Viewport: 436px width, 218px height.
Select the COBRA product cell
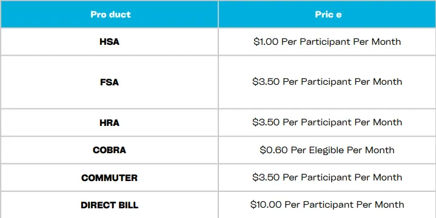[110, 150]
